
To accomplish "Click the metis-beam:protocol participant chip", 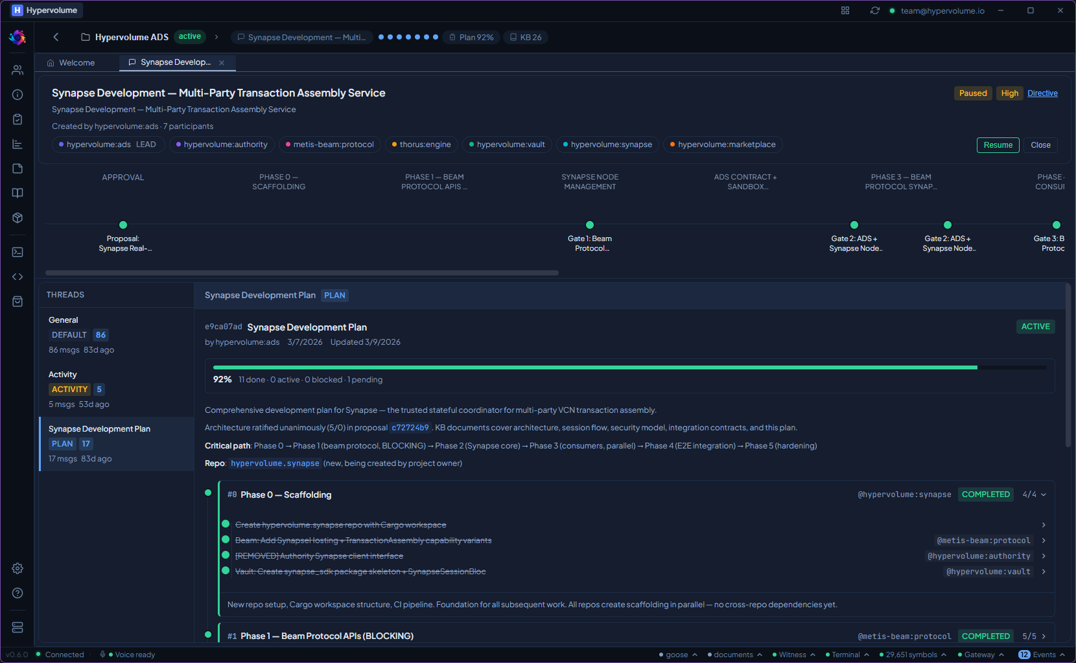I will click(x=330, y=145).
